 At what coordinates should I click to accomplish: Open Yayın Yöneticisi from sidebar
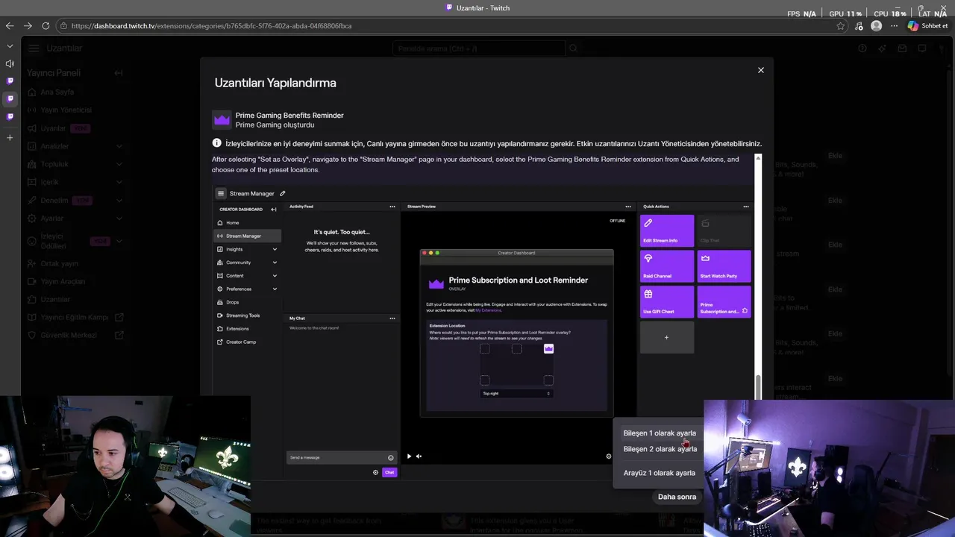66,110
